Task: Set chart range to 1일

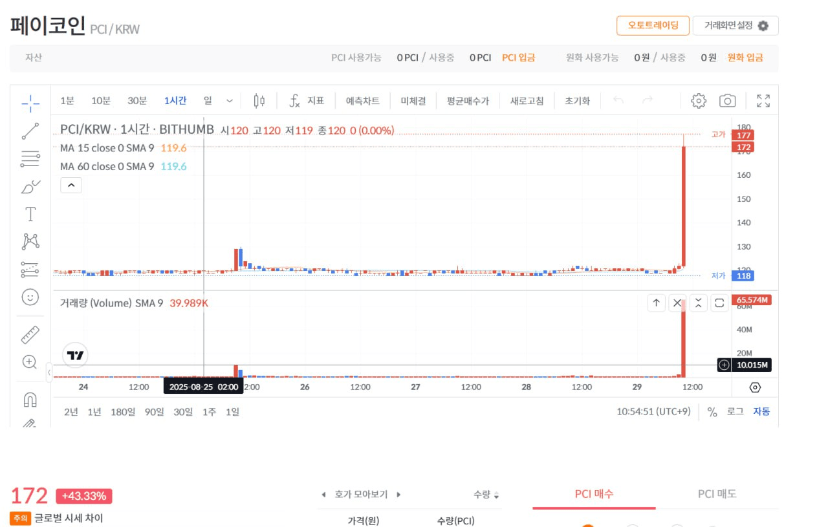Action: click(232, 412)
